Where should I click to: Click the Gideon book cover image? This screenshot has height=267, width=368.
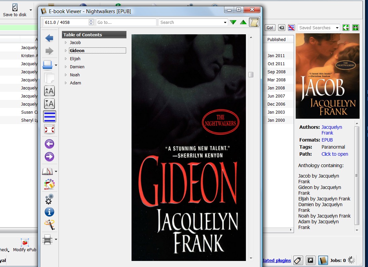[188, 147]
